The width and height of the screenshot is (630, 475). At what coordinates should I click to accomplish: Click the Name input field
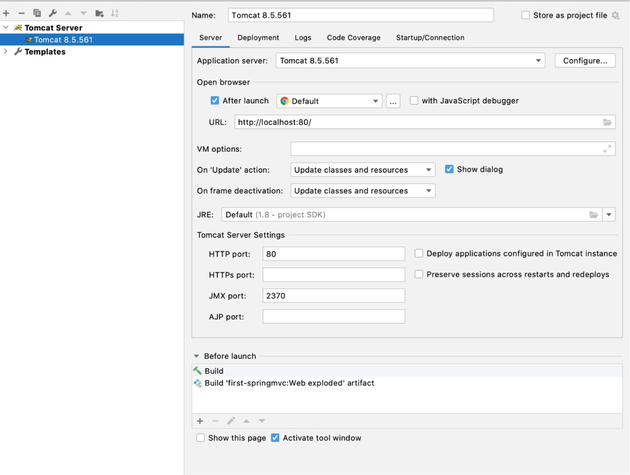point(361,16)
